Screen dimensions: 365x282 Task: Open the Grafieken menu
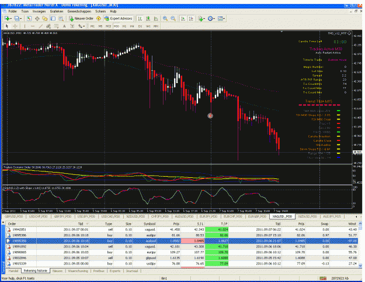[x=56, y=11]
